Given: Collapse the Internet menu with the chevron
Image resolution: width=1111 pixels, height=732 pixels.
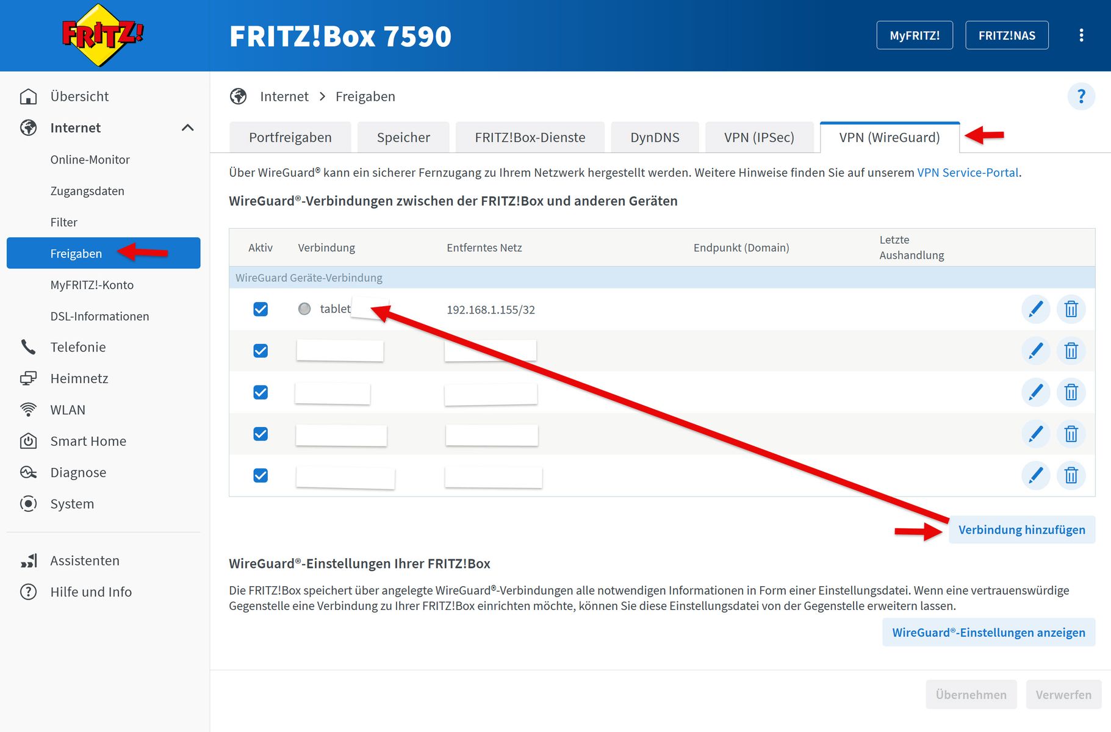Looking at the screenshot, I should [188, 127].
